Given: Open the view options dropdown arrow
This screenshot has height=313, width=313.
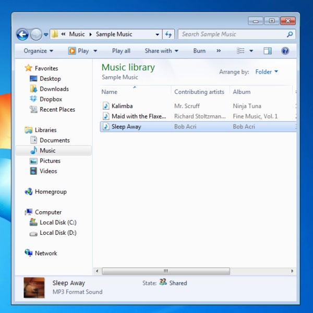Looking at the screenshot, I should [251, 51].
